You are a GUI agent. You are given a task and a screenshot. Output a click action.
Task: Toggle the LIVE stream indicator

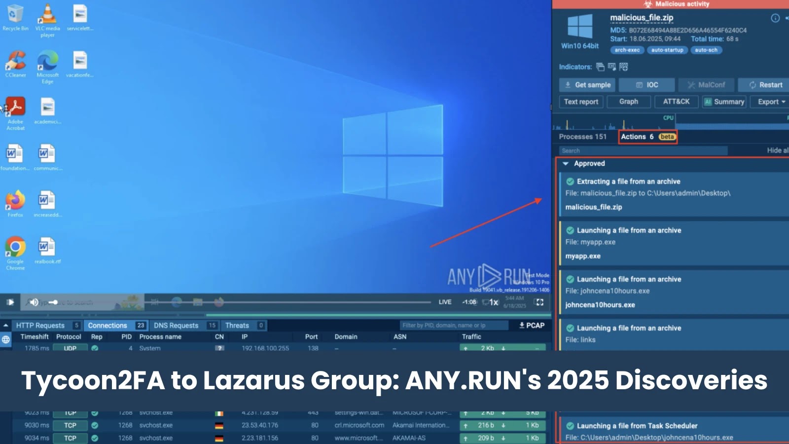[x=445, y=301]
